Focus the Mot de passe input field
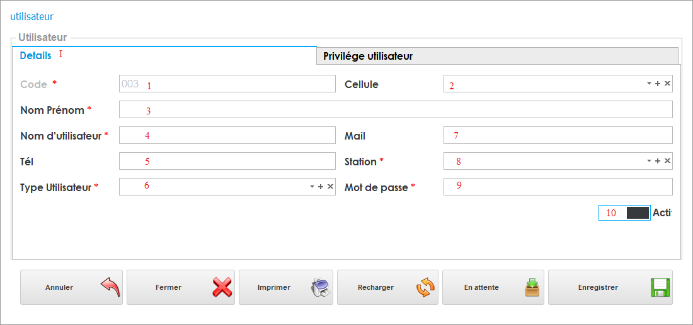Viewport: 693px width, 325px height. (558, 187)
